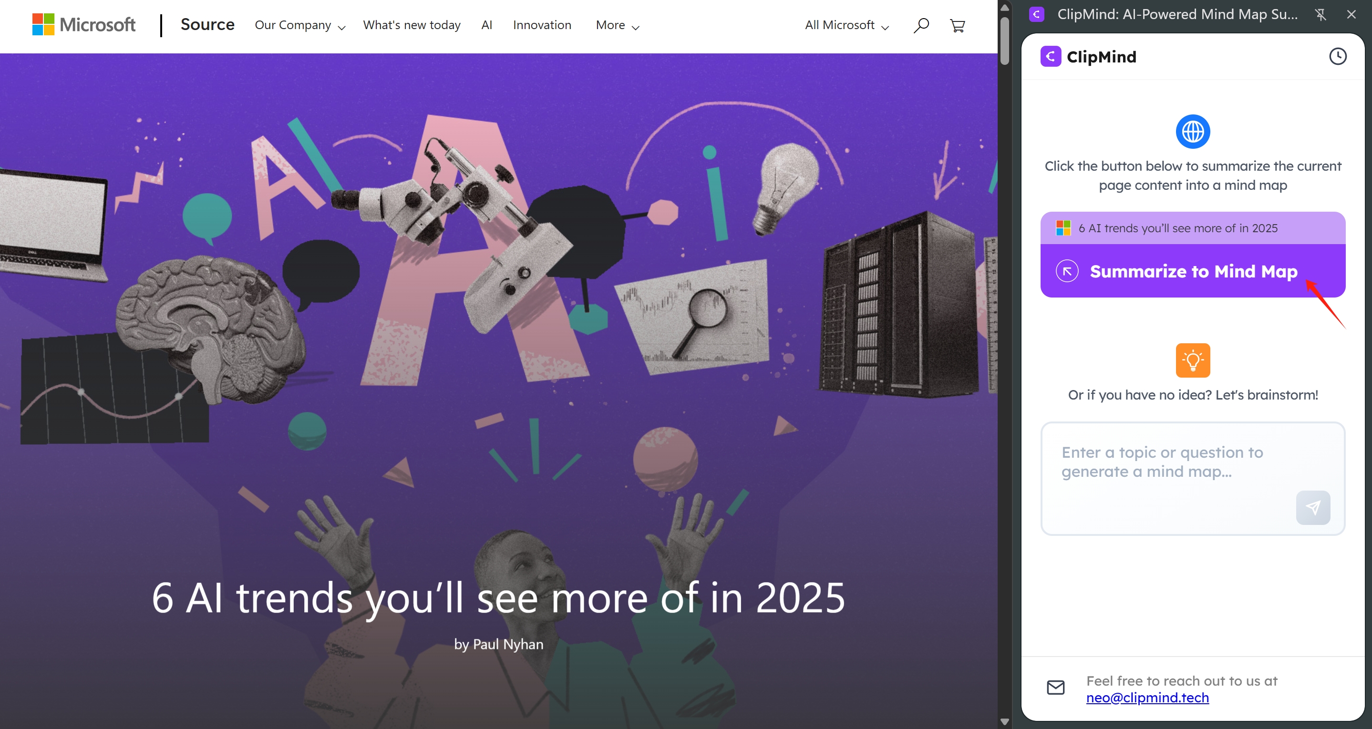1372x729 pixels.
Task: Click the ClipMind logo icon
Action: [1050, 56]
